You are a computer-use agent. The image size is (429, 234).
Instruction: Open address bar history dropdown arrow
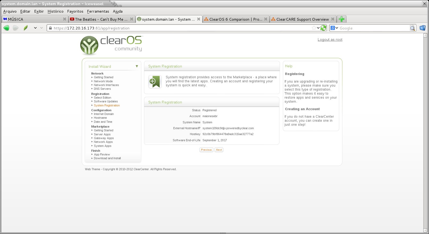pyautogui.click(x=318, y=28)
